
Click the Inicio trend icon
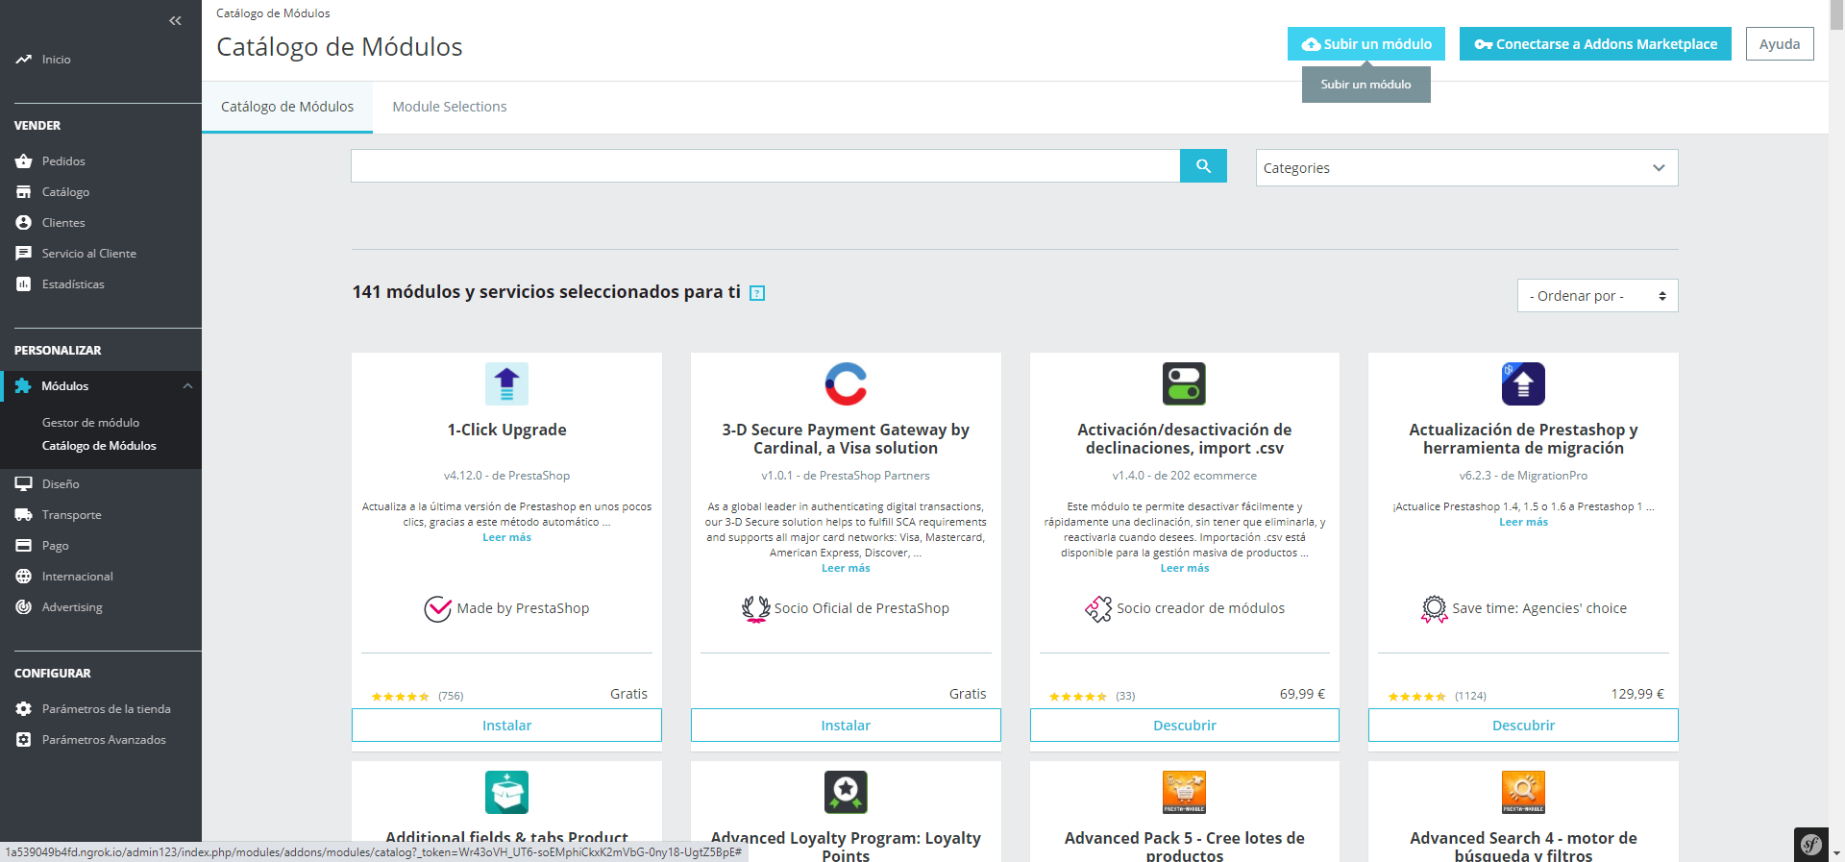pyautogui.click(x=23, y=60)
